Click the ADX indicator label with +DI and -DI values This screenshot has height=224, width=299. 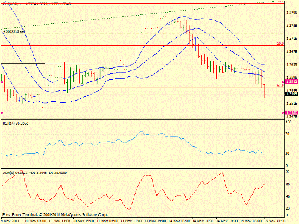(x=35, y=173)
